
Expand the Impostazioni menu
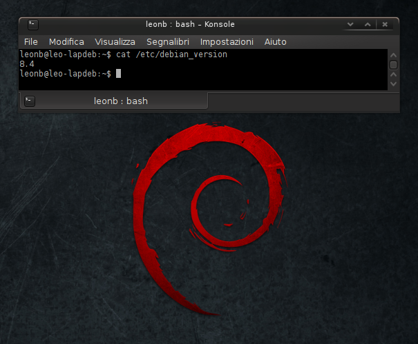click(227, 42)
